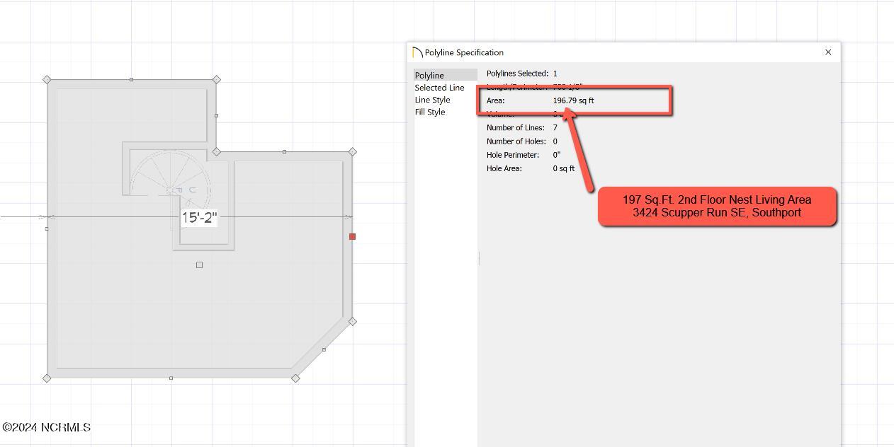Image resolution: width=894 pixels, height=447 pixels.
Task: Click the red 197 Sq.Ft. callout note
Action: pyautogui.click(x=717, y=207)
